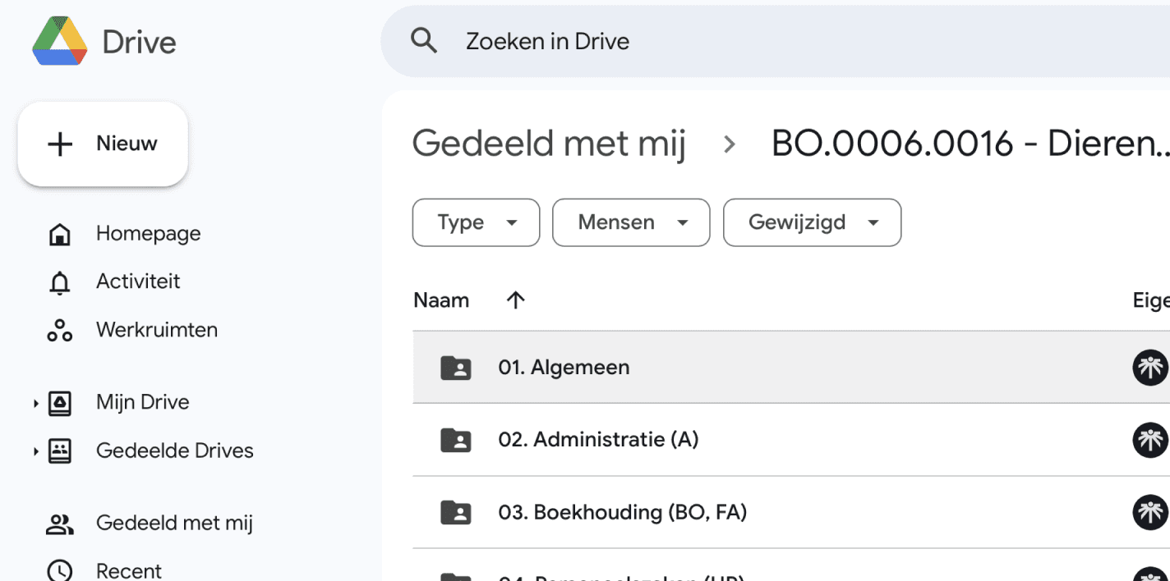Open Homepage in sidebar
Image resolution: width=1170 pixels, height=581 pixels.
tap(148, 233)
